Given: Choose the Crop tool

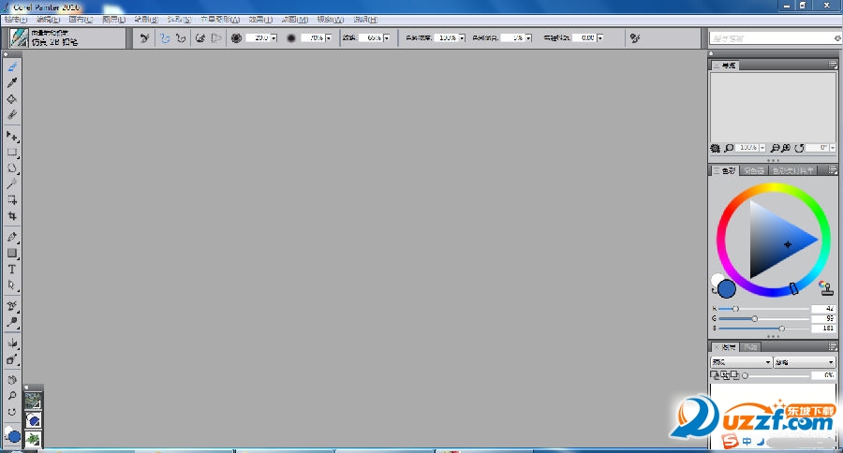Looking at the screenshot, I should click(x=12, y=215).
